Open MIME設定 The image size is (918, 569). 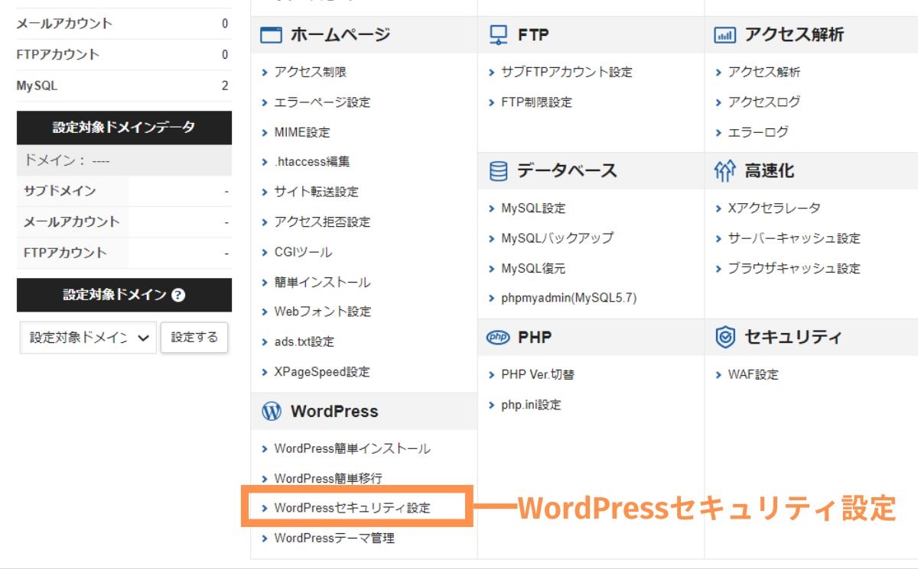click(301, 132)
